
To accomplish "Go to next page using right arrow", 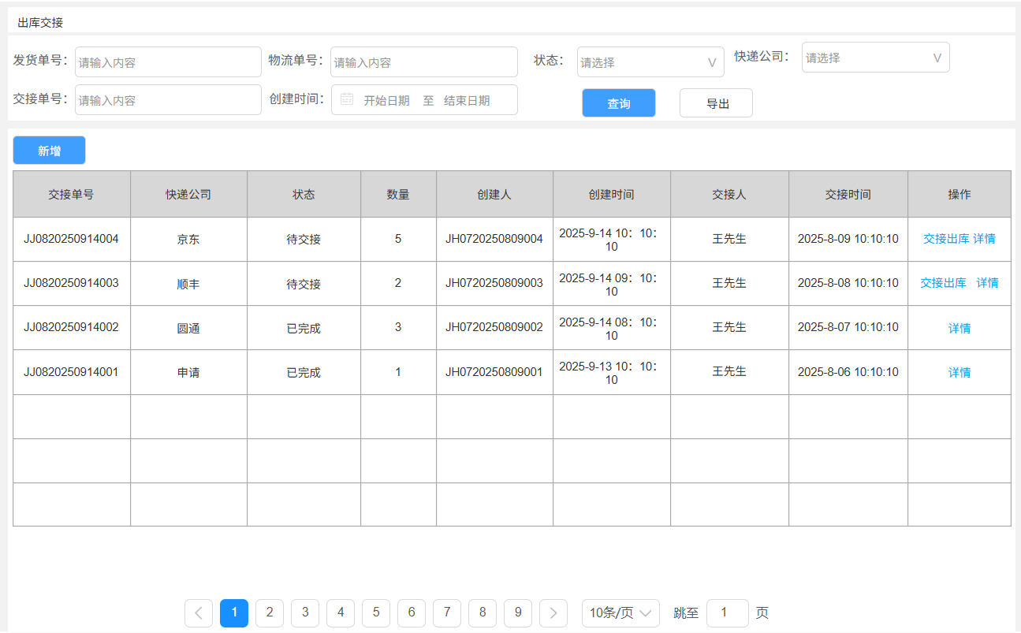I will click(553, 613).
